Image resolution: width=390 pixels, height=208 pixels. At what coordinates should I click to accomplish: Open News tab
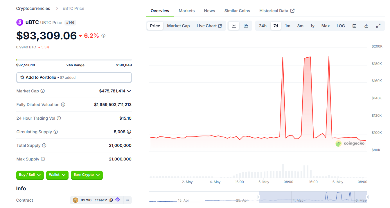209,11
